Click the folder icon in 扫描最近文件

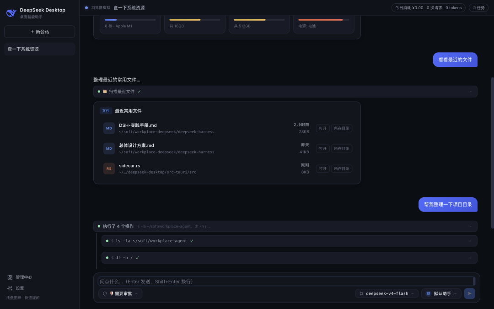click(105, 92)
